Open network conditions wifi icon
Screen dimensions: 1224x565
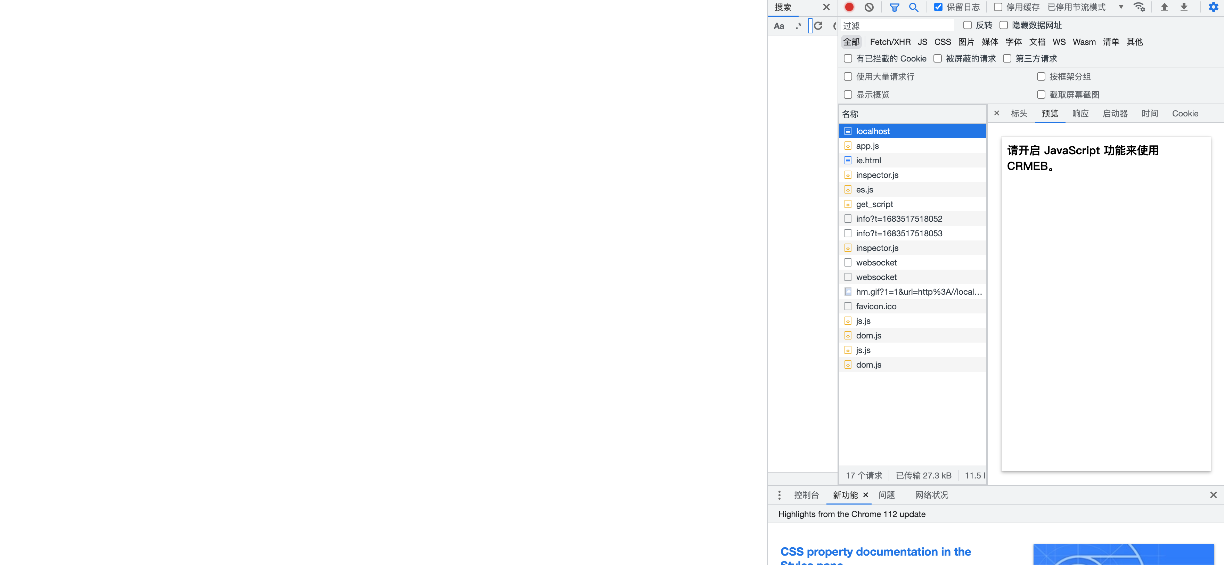coord(1139,7)
